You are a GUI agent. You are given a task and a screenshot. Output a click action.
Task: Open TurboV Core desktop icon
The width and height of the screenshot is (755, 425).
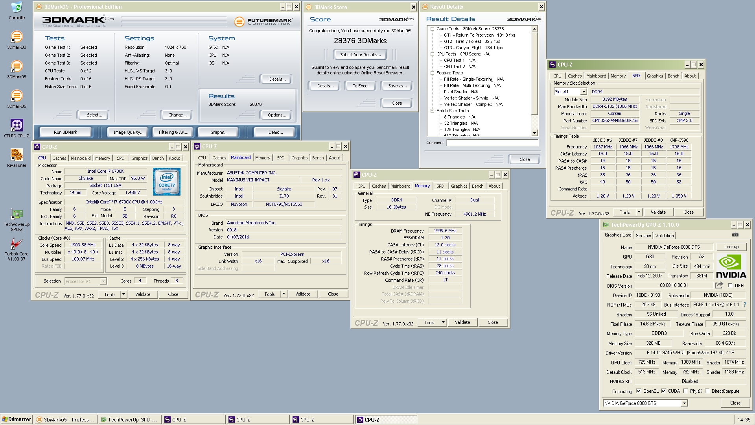pos(17,249)
